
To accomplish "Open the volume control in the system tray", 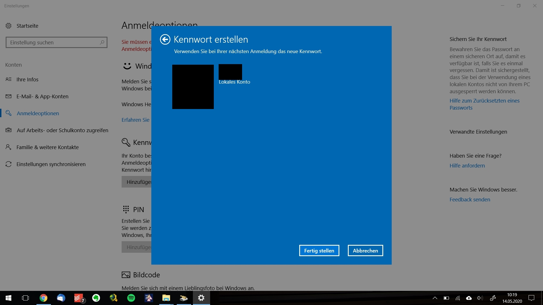I will coord(480,298).
